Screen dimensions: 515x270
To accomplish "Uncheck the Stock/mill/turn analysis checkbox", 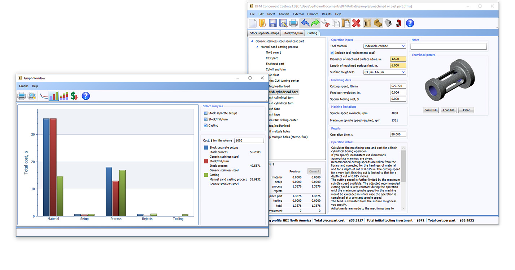I will (x=206, y=119).
